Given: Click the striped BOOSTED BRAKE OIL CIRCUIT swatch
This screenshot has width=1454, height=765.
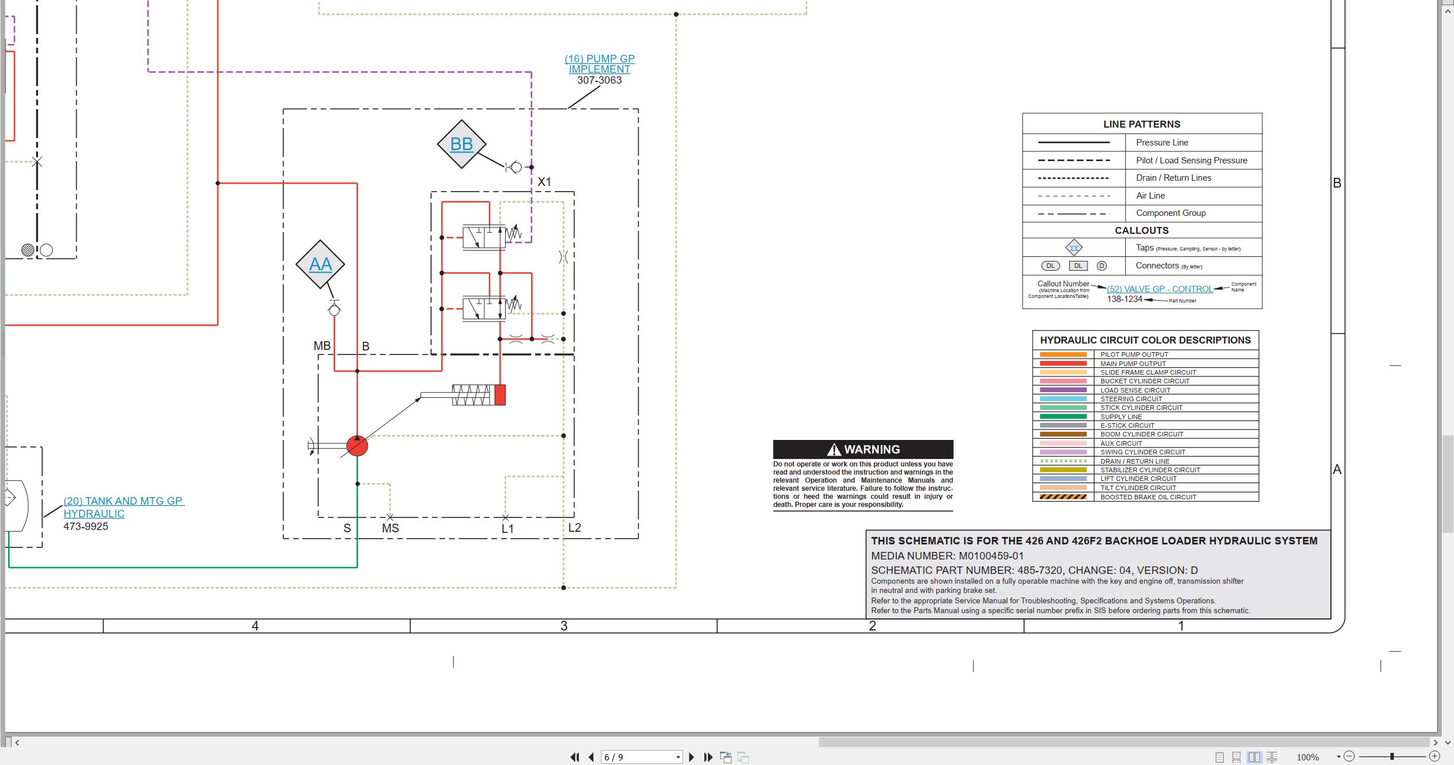Looking at the screenshot, I should [1063, 497].
